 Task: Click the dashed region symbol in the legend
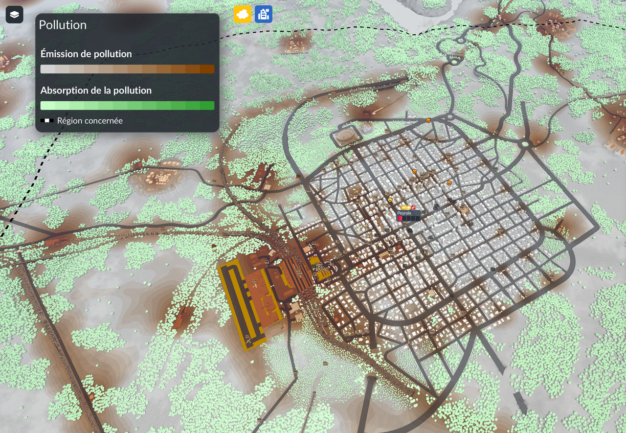[x=47, y=120]
